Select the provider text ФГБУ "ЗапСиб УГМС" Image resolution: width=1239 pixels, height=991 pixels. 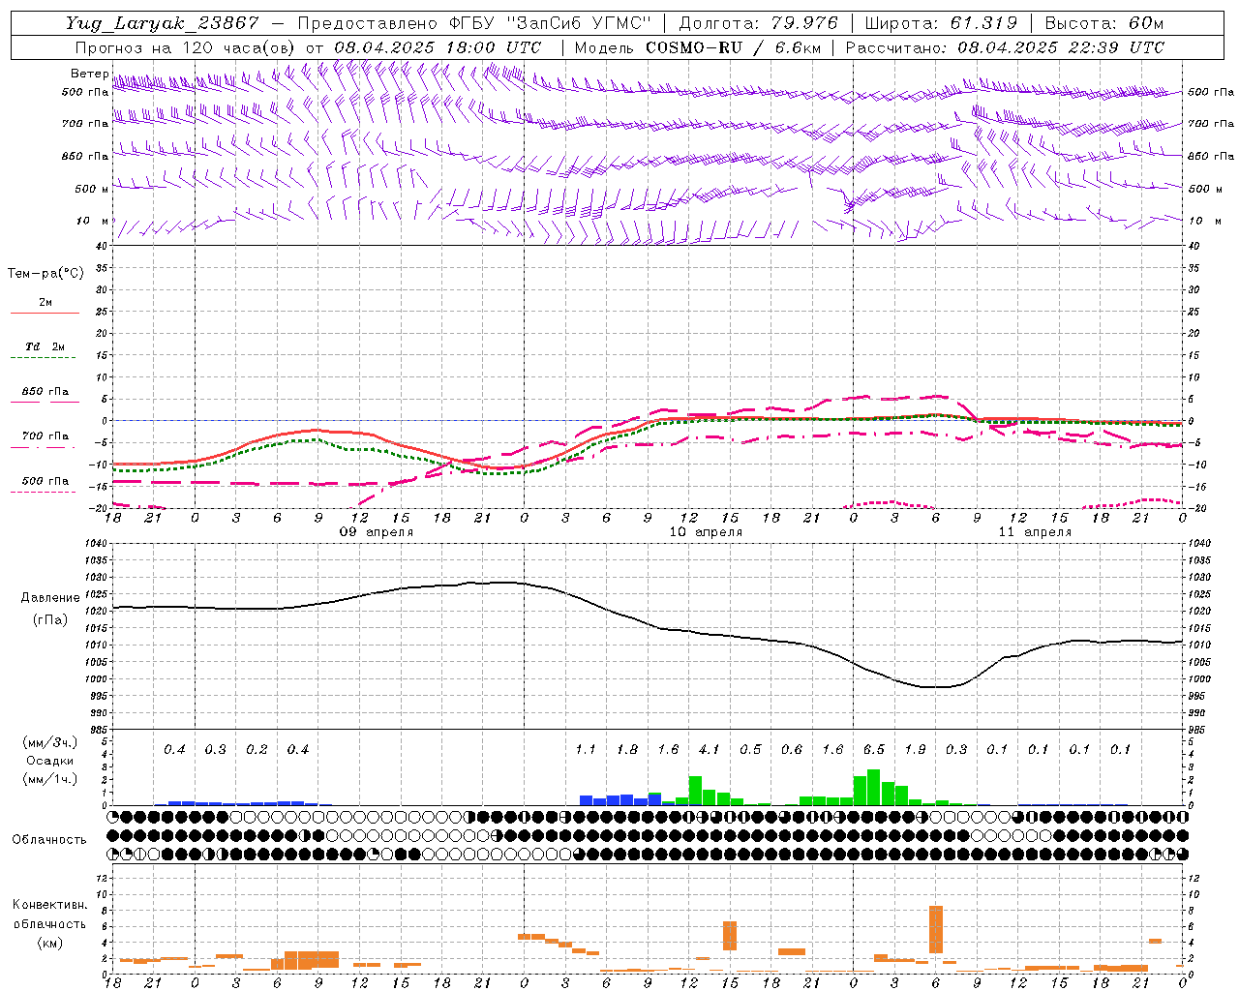[551, 23]
